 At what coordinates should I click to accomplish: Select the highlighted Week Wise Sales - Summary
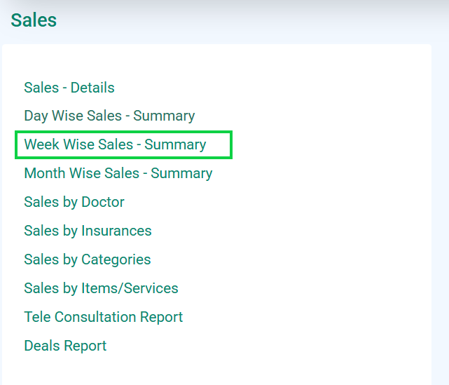pyautogui.click(x=115, y=144)
